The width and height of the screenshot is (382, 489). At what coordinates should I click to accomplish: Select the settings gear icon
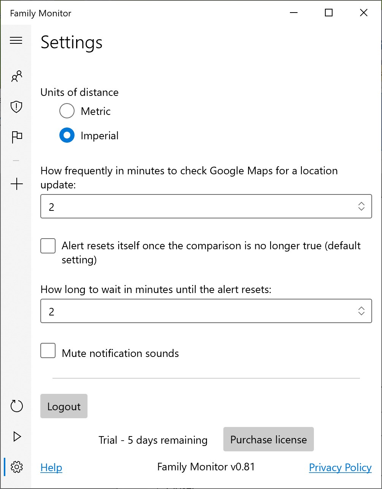click(x=17, y=467)
